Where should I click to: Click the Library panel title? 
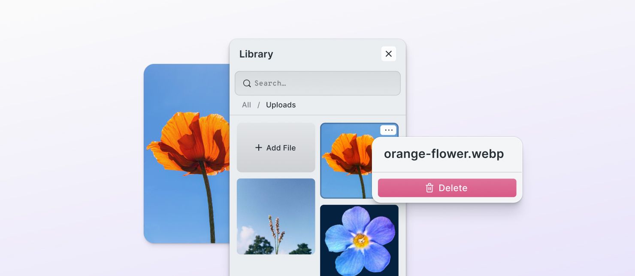tap(256, 54)
